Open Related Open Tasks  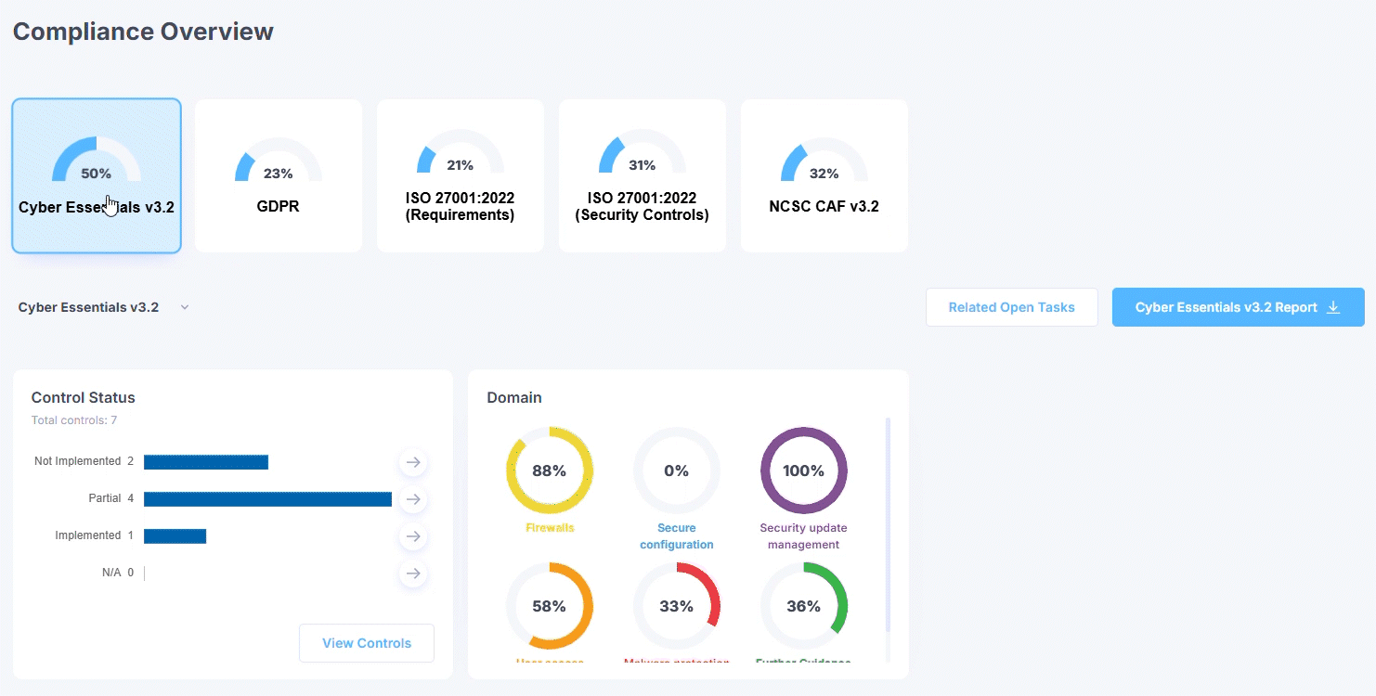coord(1012,307)
